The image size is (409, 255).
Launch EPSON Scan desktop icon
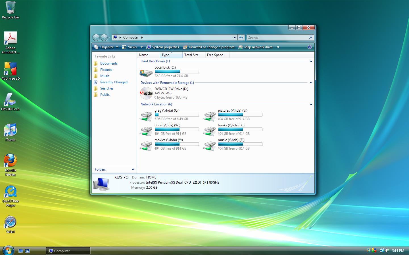click(x=11, y=102)
